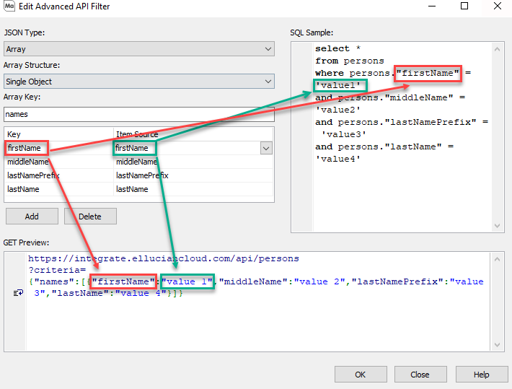Click the line wrap icon in GET Preview

(17, 293)
